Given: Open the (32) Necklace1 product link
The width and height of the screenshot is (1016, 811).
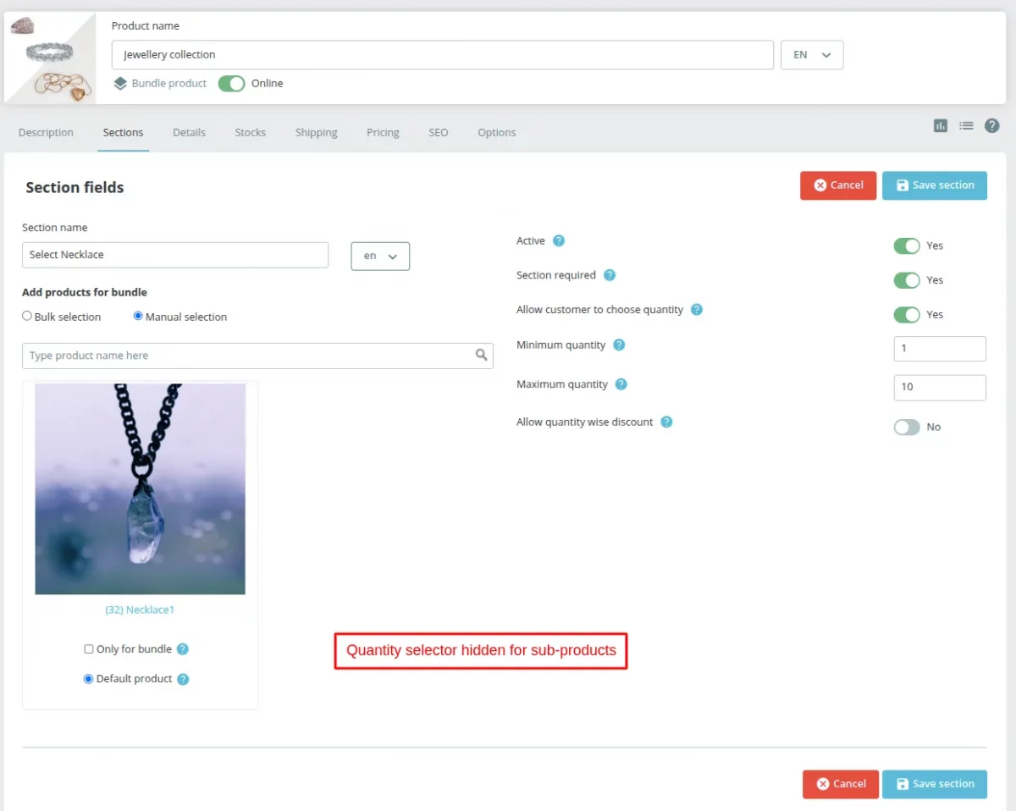Looking at the screenshot, I should [140, 610].
